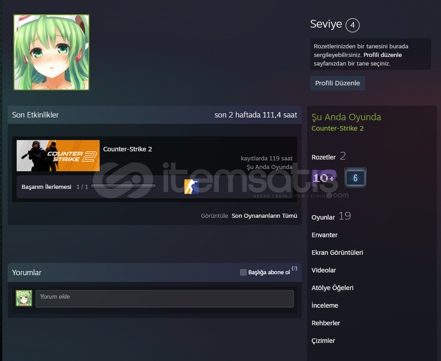Click the 'Yorumlar' section header
The width and height of the screenshot is (441, 361).
click(27, 272)
